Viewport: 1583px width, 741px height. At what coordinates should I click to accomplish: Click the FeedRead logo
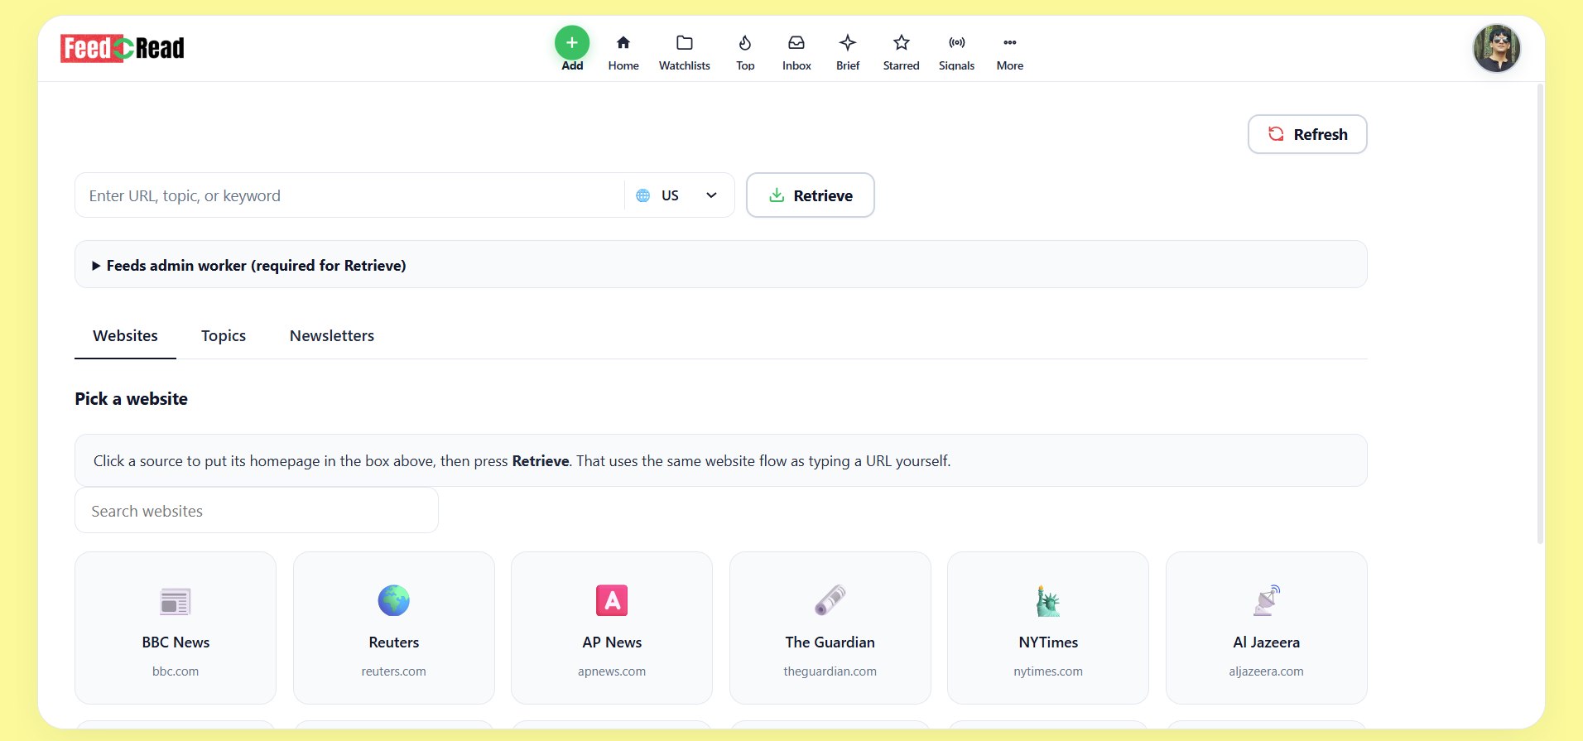pos(123,48)
